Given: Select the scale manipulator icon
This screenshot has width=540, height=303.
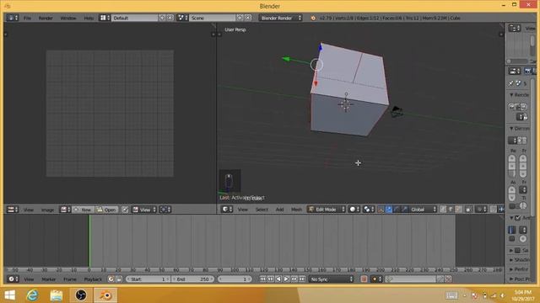Looking at the screenshot, I should pyautogui.click(x=405, y=210).
